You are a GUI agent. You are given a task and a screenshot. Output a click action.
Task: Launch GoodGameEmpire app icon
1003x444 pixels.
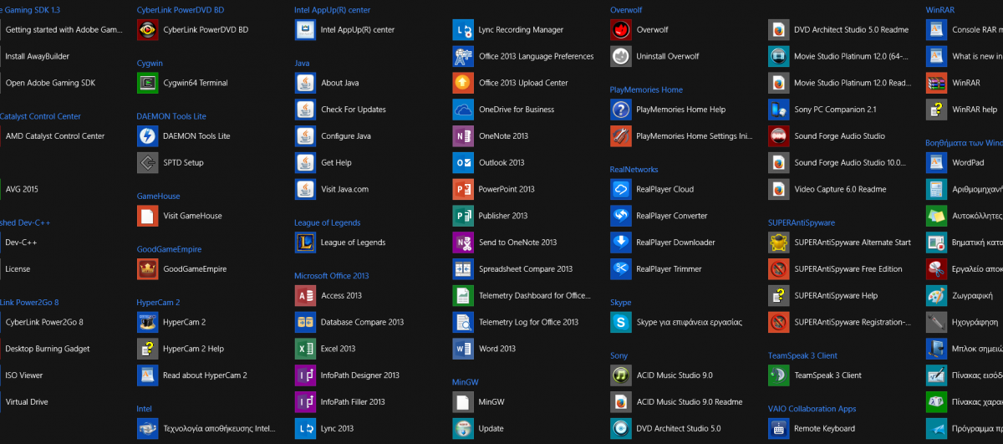(x=148, y=269)
